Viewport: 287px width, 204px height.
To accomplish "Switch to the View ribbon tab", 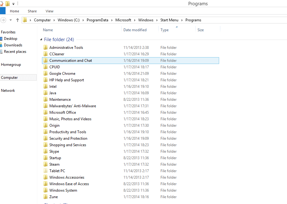I will [49, 11].
